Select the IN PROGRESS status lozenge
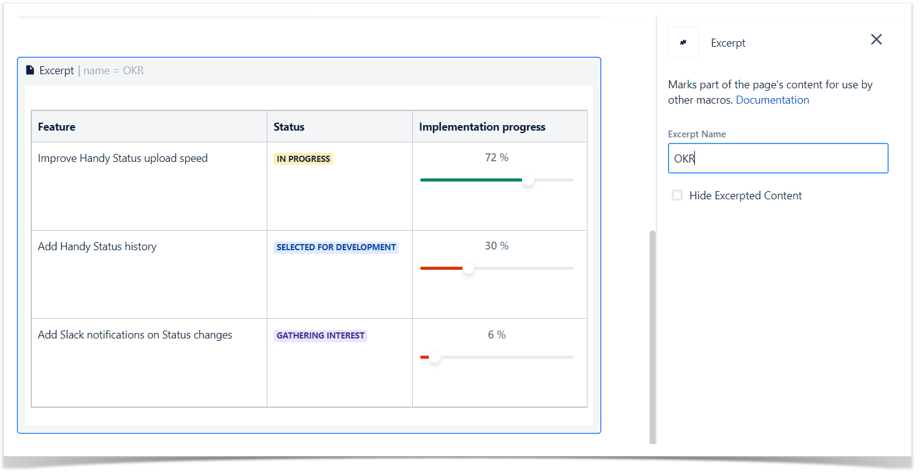This screenshot has width=920, height=474. click(x=304, y=159)
